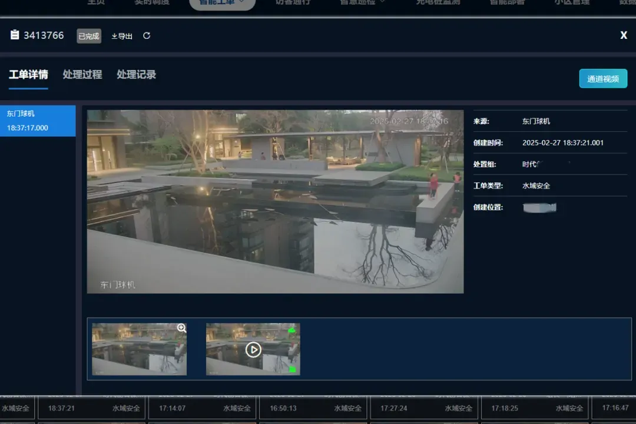The height and width of the screenshot is (424, 636).
Task: Expand the 智能工单 menu in top navigation
Action: (x=222, y=3)
